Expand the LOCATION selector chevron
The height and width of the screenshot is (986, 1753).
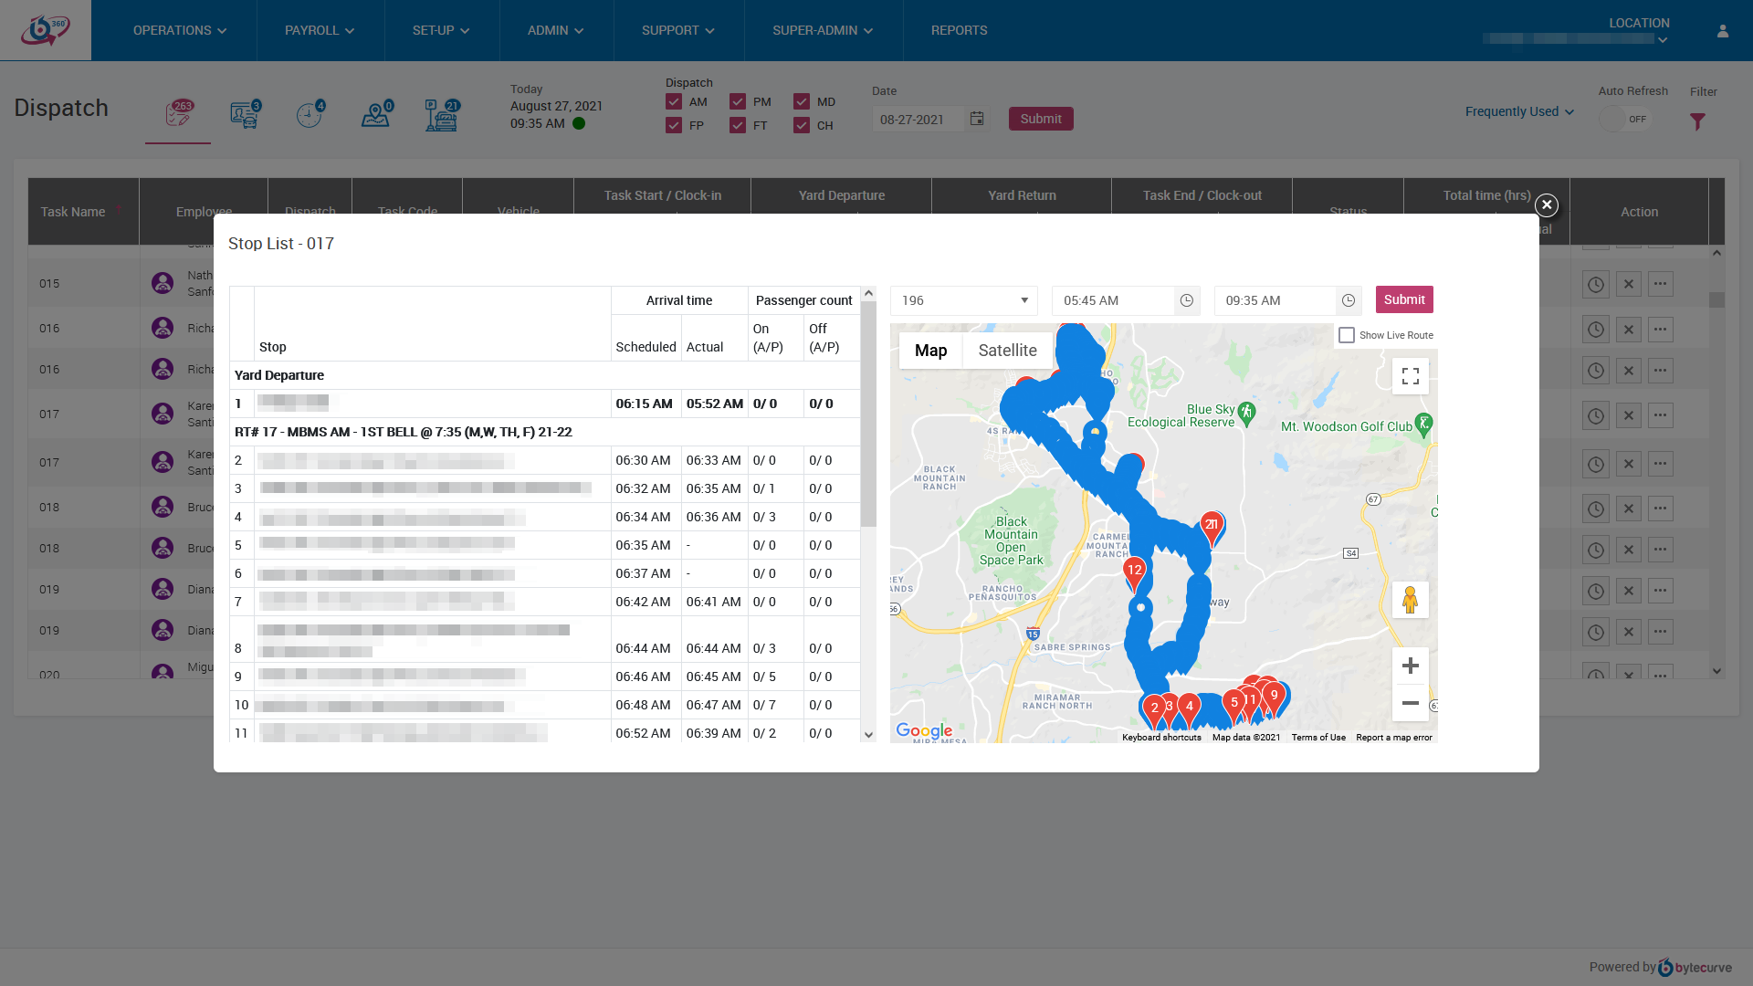(x=1662, y=40)
